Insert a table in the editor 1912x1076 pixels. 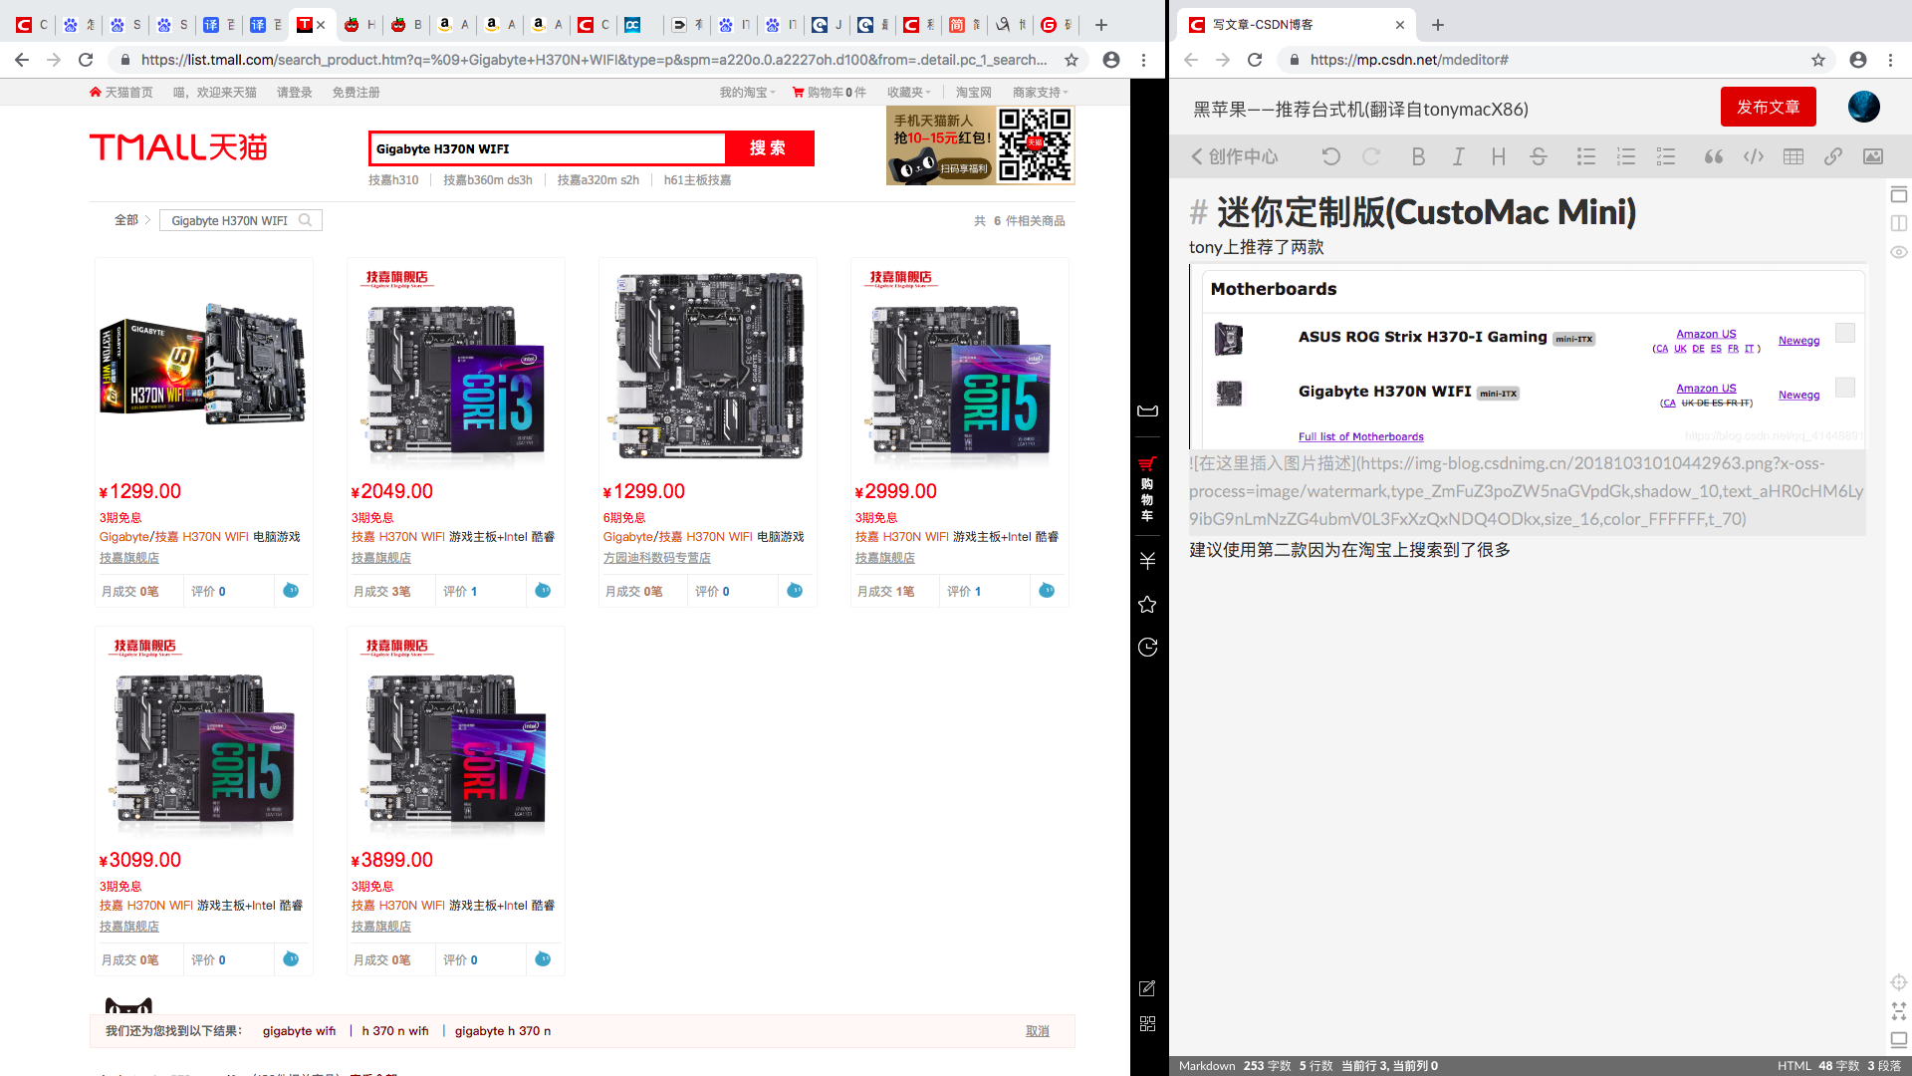tap(1793, 156)
